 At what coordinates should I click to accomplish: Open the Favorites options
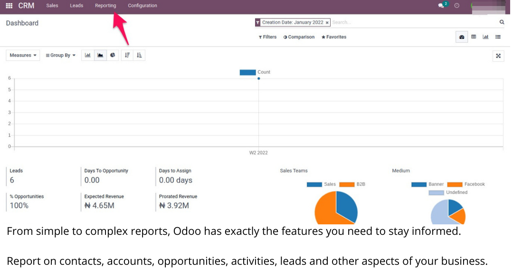[x=334, y=37]
